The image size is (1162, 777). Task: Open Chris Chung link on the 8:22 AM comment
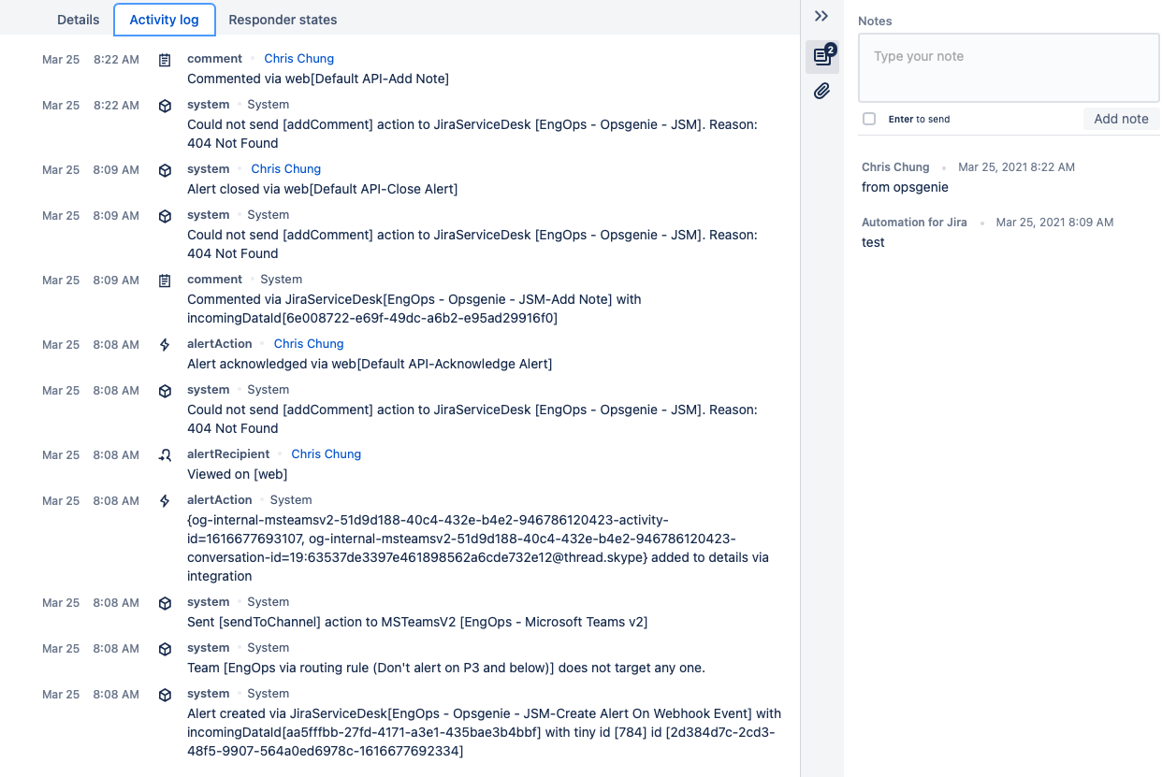(299, 59)
